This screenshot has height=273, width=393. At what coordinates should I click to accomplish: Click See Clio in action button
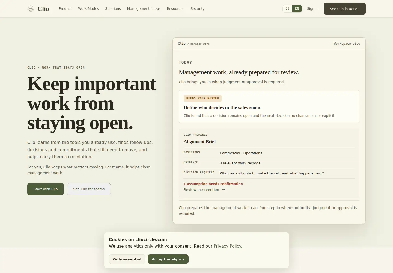[x=344, y=9]
